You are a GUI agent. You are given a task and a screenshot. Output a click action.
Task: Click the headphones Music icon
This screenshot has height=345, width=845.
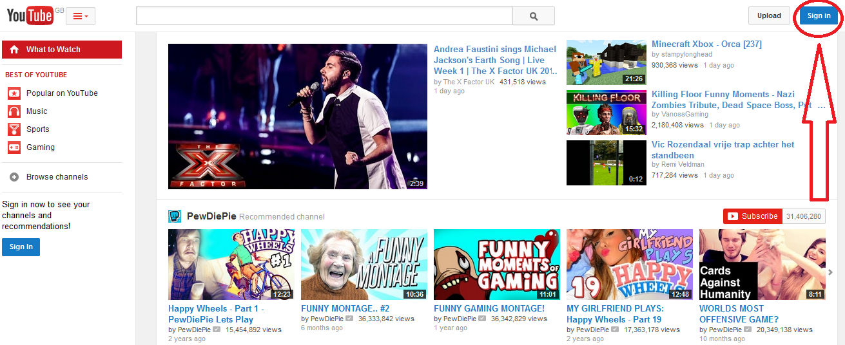point(14,111)
